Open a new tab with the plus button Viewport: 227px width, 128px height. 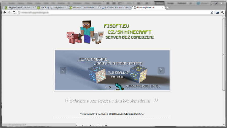(167, 7)
